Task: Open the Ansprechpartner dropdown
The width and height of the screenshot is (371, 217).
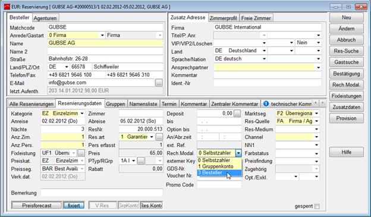Action: pyautogui.click(x=318, y=67)
